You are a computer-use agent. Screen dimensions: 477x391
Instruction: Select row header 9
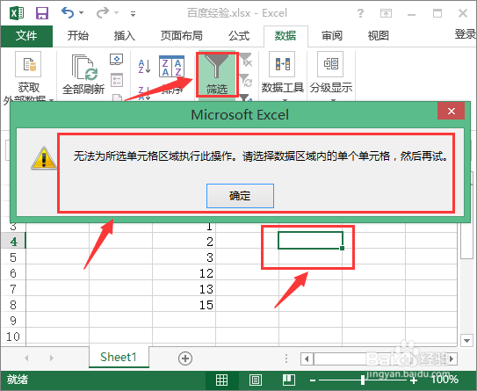[x=13, y=321]
